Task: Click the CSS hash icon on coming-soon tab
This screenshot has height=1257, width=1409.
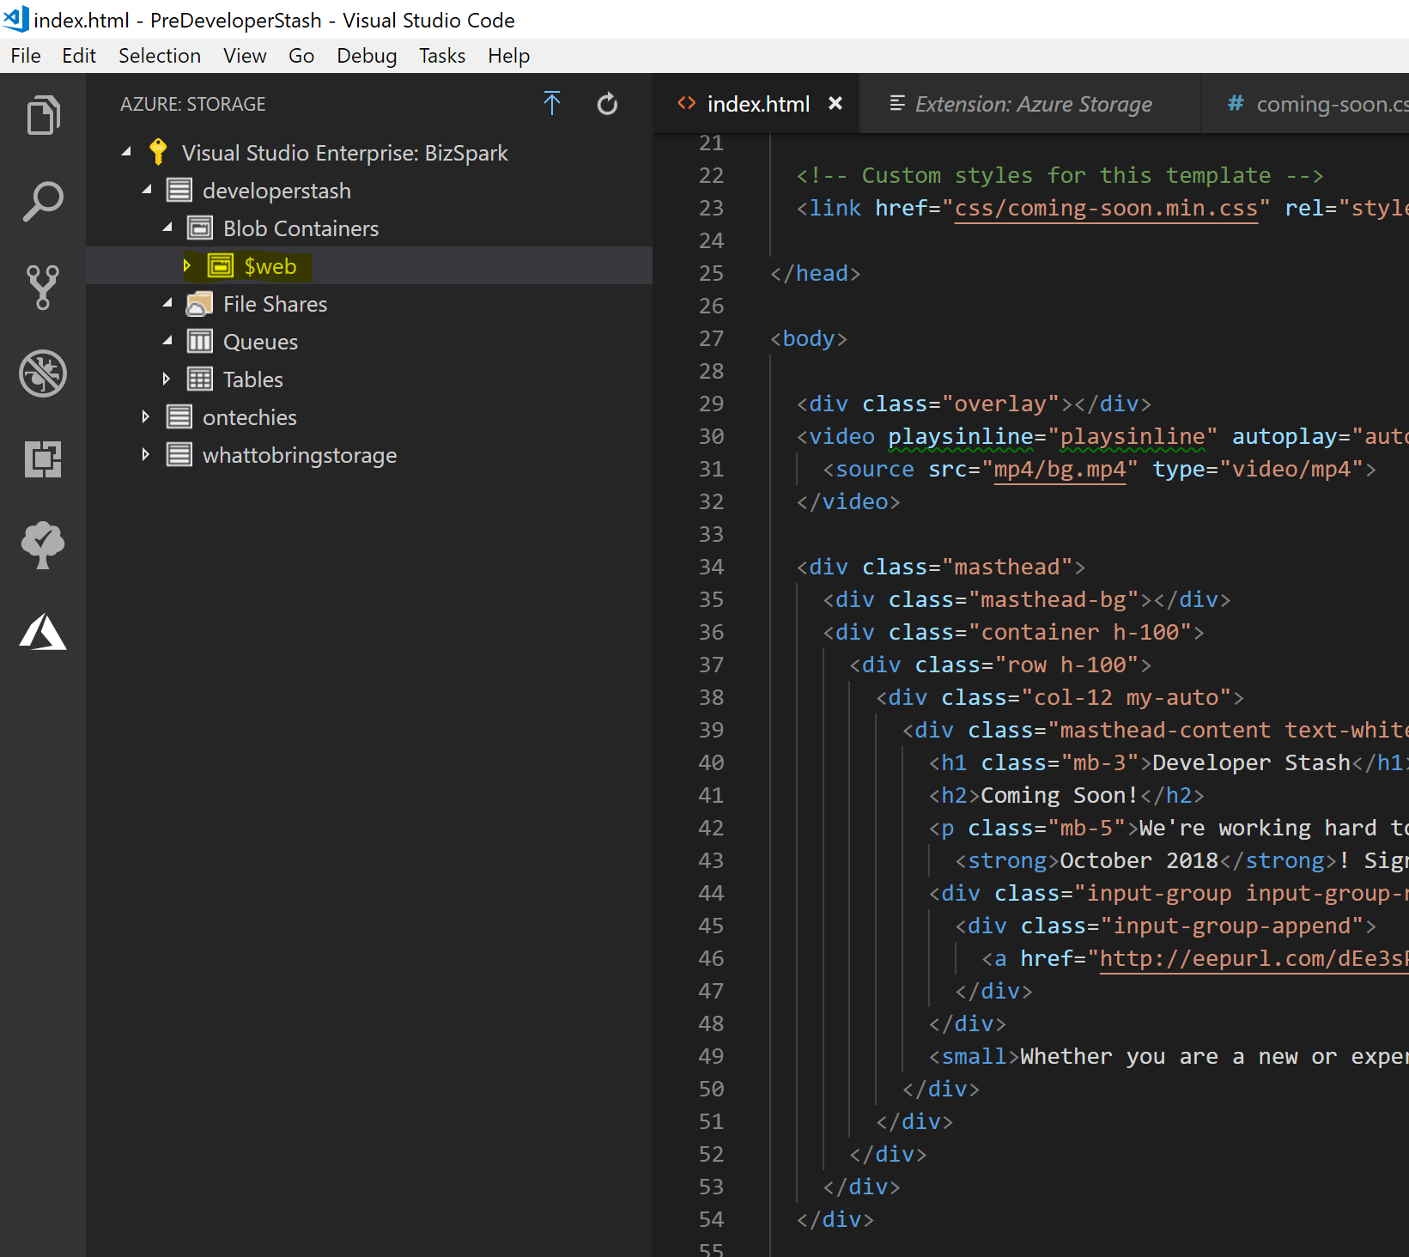Action: pyautogui.click(x=1236, y=103)
